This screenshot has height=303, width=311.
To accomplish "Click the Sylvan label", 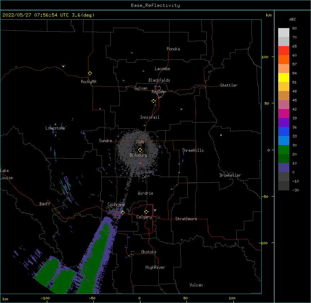I will point(141,88).
